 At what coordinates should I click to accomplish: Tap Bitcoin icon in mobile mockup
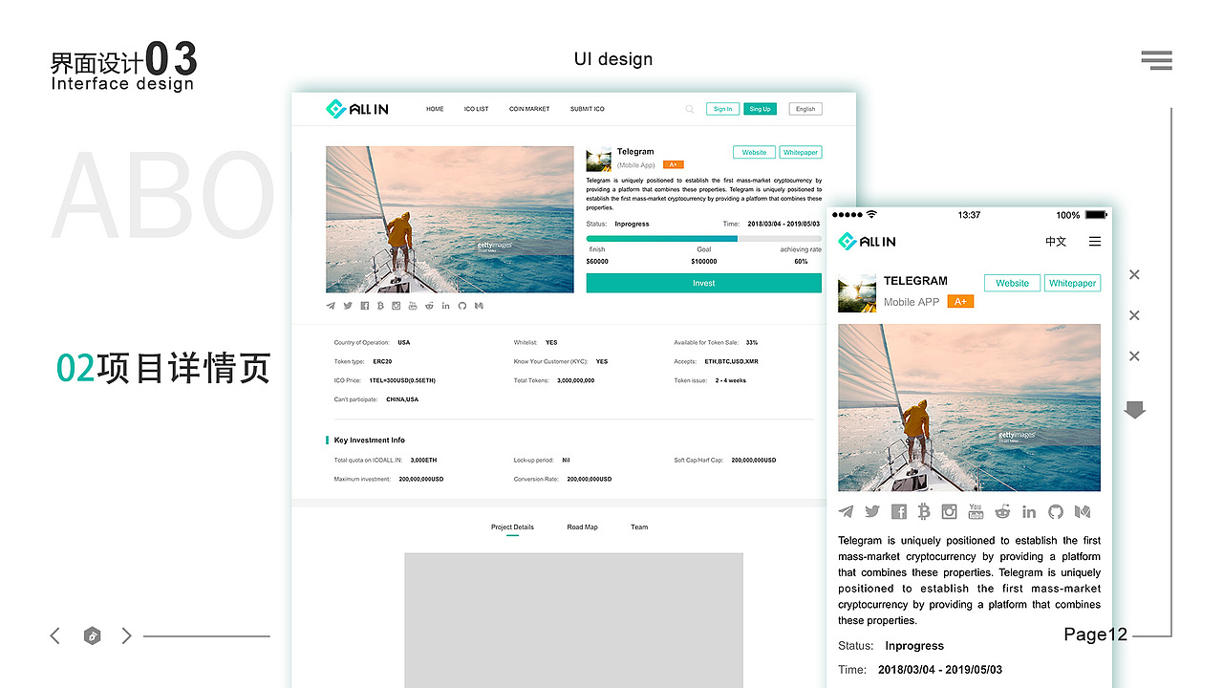coord(924,511)
